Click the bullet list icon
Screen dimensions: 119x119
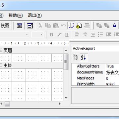click(100, 35)
